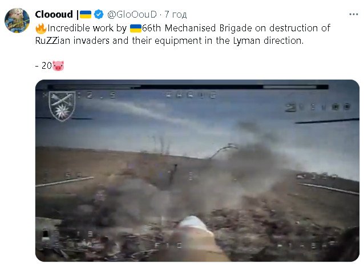Click the blue verified checkmark badge

pos(99,14)
